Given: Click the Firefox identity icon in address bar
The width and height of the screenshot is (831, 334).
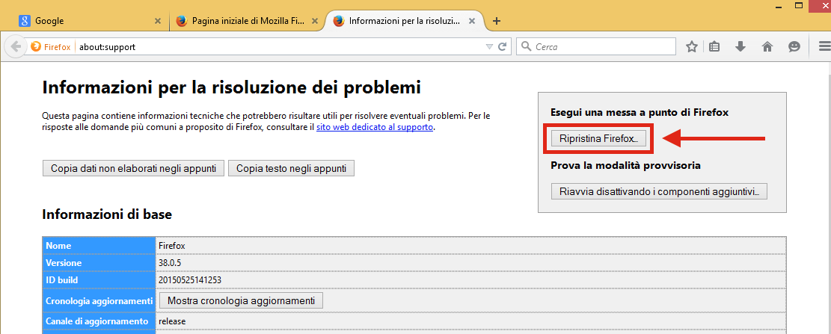Looking at the screenshot, I should point(35,46).
